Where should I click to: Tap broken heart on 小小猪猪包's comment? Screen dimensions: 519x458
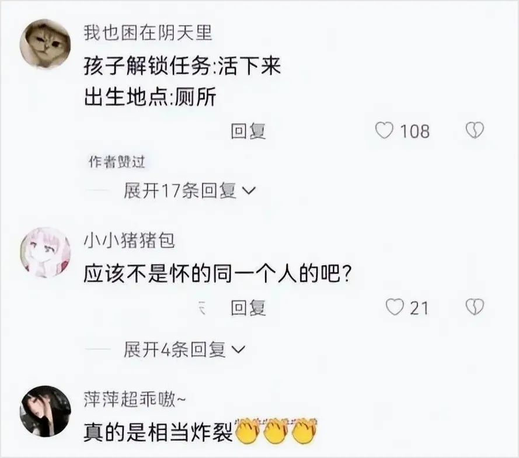tap(475, 307)
